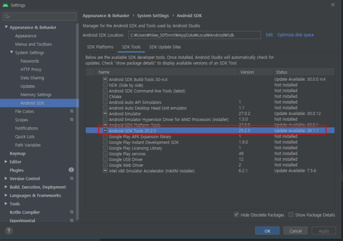Click the settings search field

click(x=39, y=16)
